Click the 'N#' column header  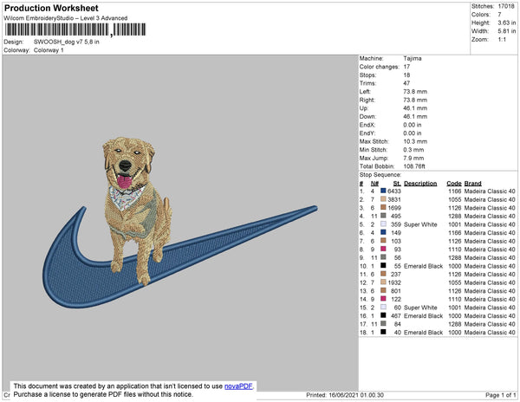tap(374, 184)
